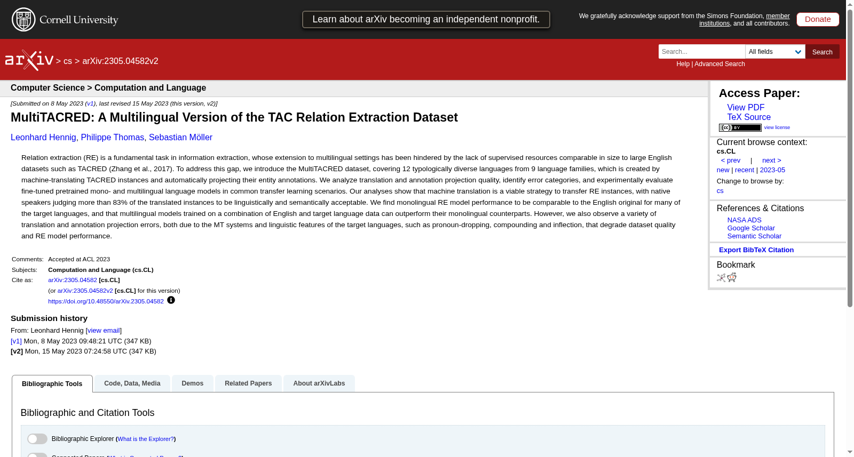The image size is (854, 457).
Task: Open the view license link
Action: 777,127
